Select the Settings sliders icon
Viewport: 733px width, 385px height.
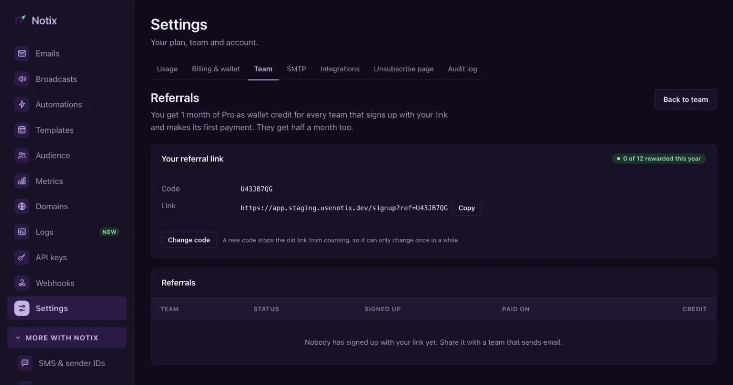point(22,308)
